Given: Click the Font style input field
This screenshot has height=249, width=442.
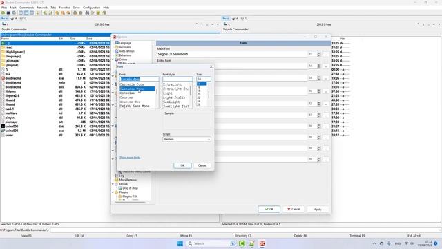Looking at the screenshot, I should tap(177, 79).
